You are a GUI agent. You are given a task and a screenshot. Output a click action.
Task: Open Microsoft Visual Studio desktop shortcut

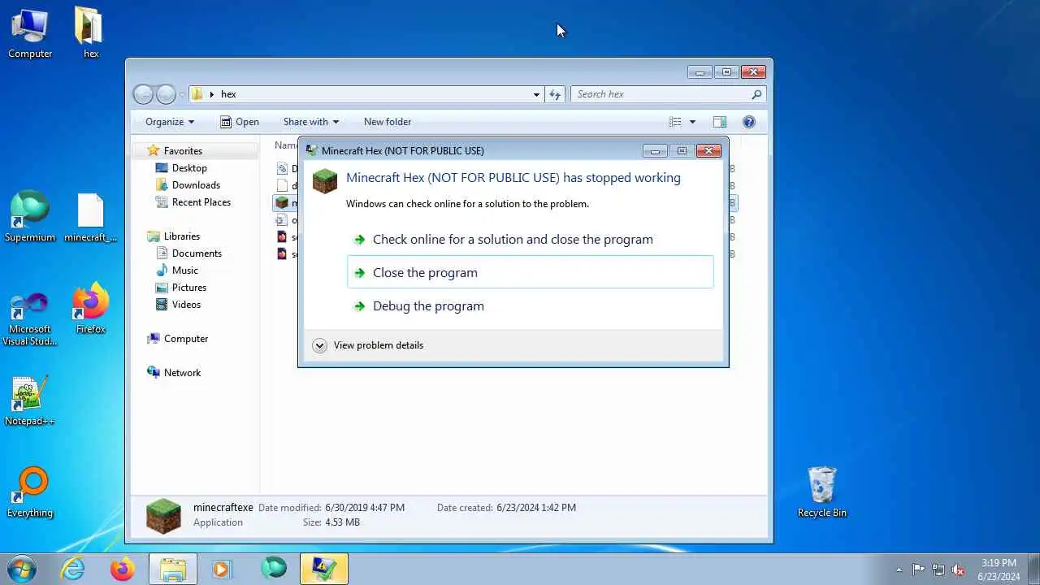[30, 319]
